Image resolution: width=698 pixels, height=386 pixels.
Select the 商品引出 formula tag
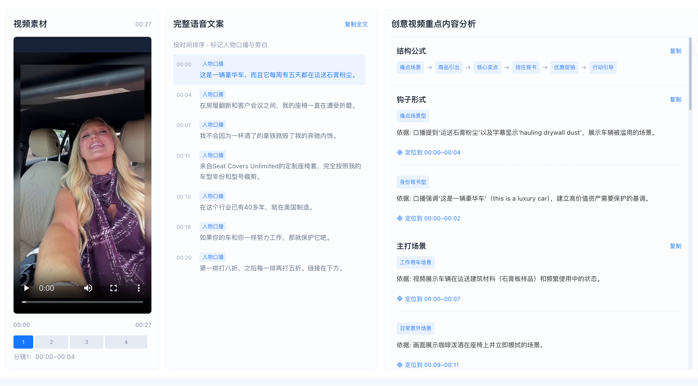point(449,67)
